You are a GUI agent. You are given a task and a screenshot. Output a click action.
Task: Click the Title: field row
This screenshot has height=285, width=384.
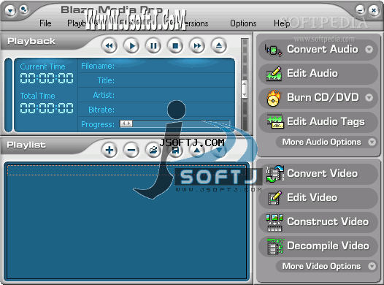(156, 80)
